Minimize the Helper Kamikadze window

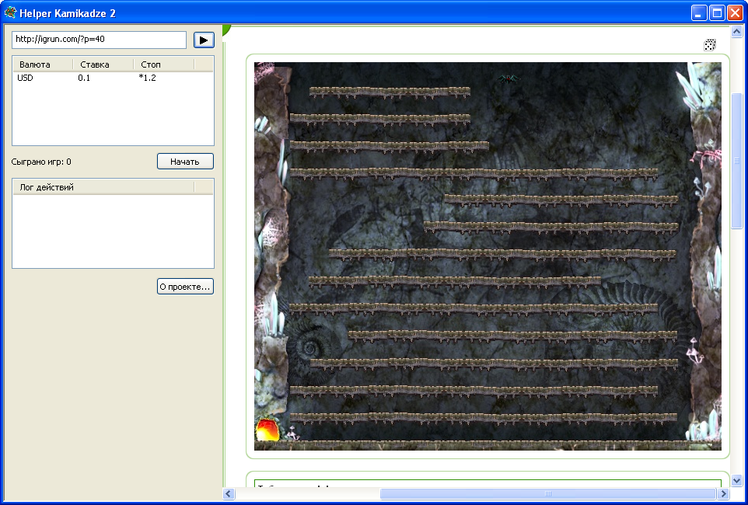coord(699,12)
